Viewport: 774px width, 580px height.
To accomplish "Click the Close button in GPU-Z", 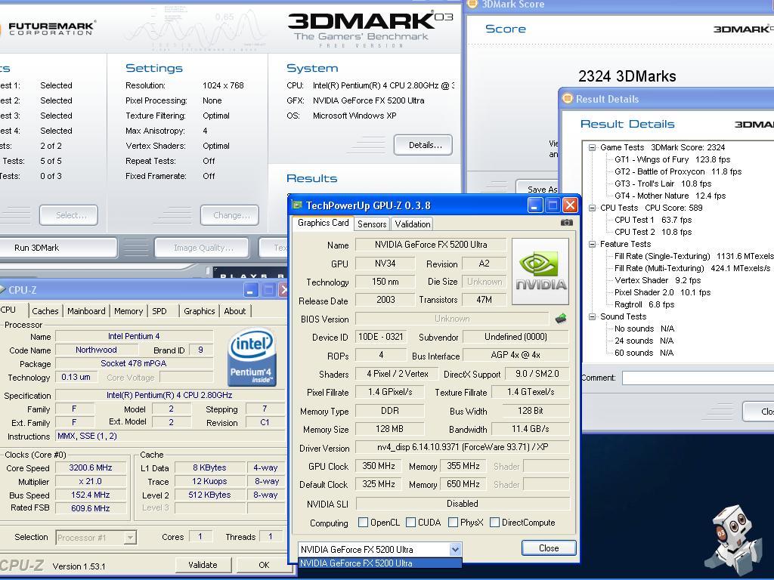I will pos(549,548).
